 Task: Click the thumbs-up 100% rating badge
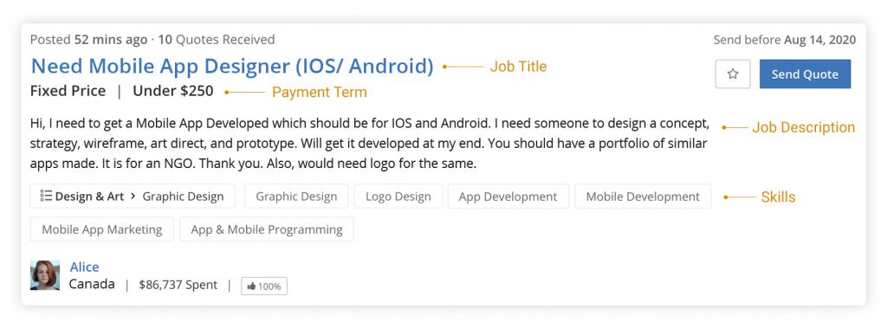pyautogui.click(x=264, y=286)
